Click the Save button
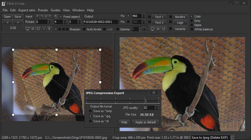 18,17
